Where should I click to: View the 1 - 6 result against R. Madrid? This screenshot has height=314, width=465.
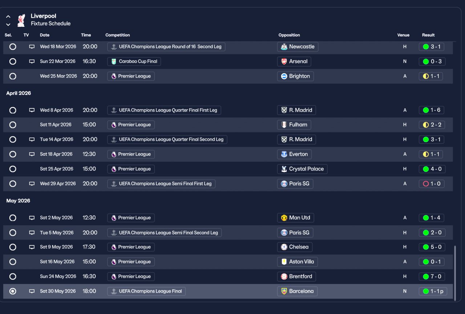coord(432,110)
